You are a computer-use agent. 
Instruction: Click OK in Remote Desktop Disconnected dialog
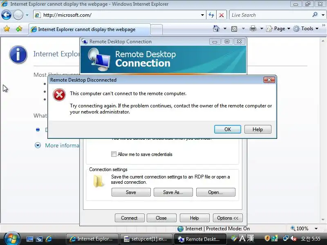click(228, 129)
